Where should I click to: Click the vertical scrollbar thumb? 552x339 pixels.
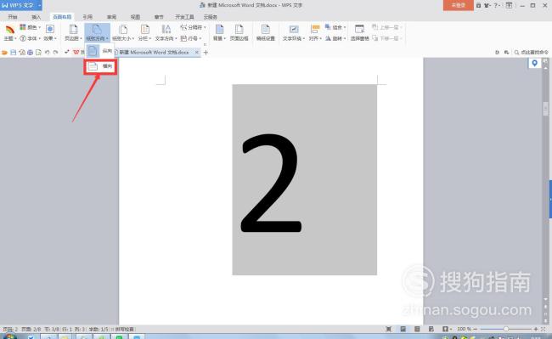[x=546, y=109]
